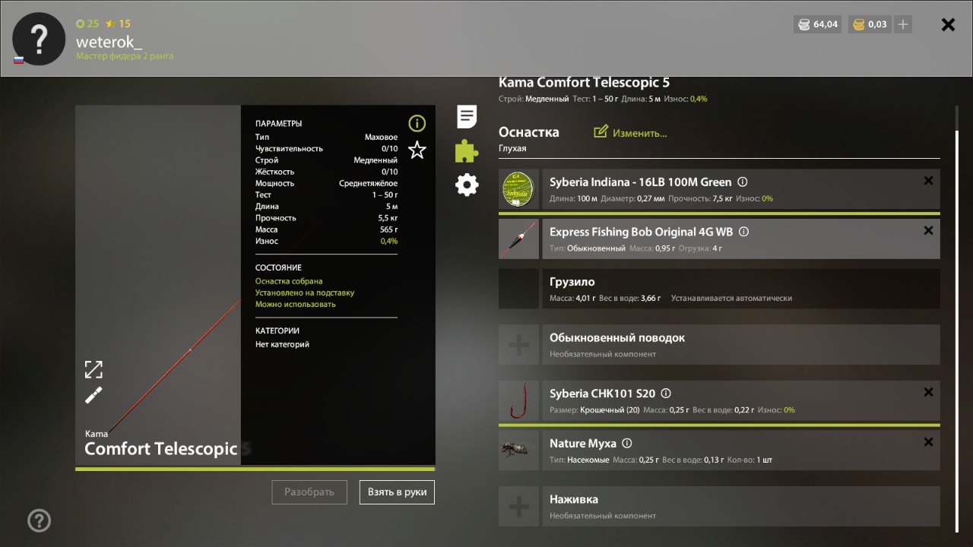Screen dimensions: 973x547
Task: Remove Express Fishing Bob float
Action: [x=928, y=230]
